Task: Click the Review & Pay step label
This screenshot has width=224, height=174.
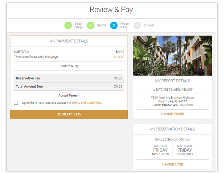Action: (x=125, y=25)
